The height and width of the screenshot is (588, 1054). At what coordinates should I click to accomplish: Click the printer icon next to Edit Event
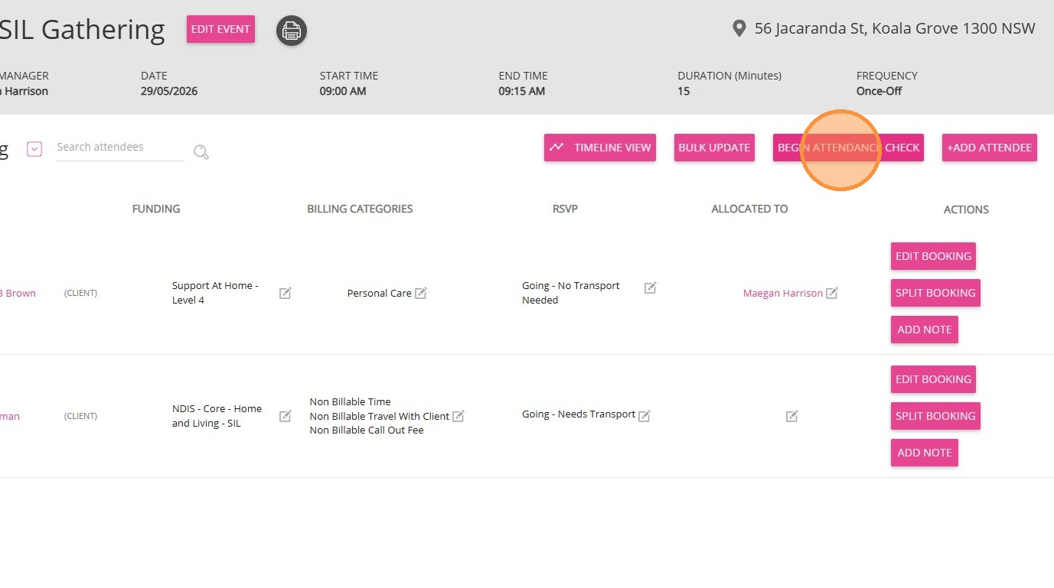(291, 31)
